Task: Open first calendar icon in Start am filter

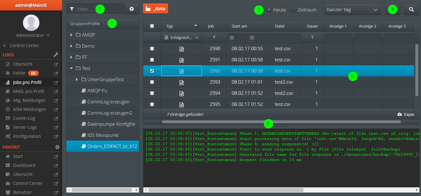Action: point(232,38)
